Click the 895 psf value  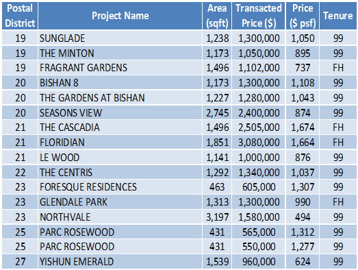tap(303, 53)
